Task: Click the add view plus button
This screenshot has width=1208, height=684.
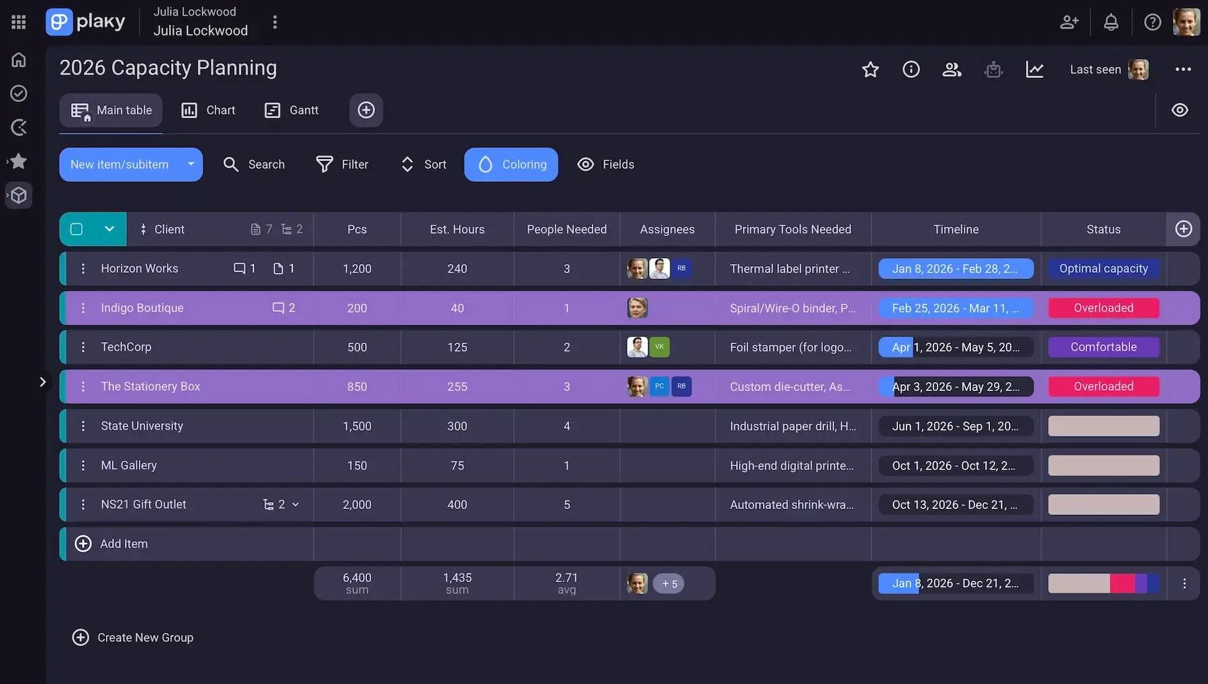Action: tap(366, 111)
